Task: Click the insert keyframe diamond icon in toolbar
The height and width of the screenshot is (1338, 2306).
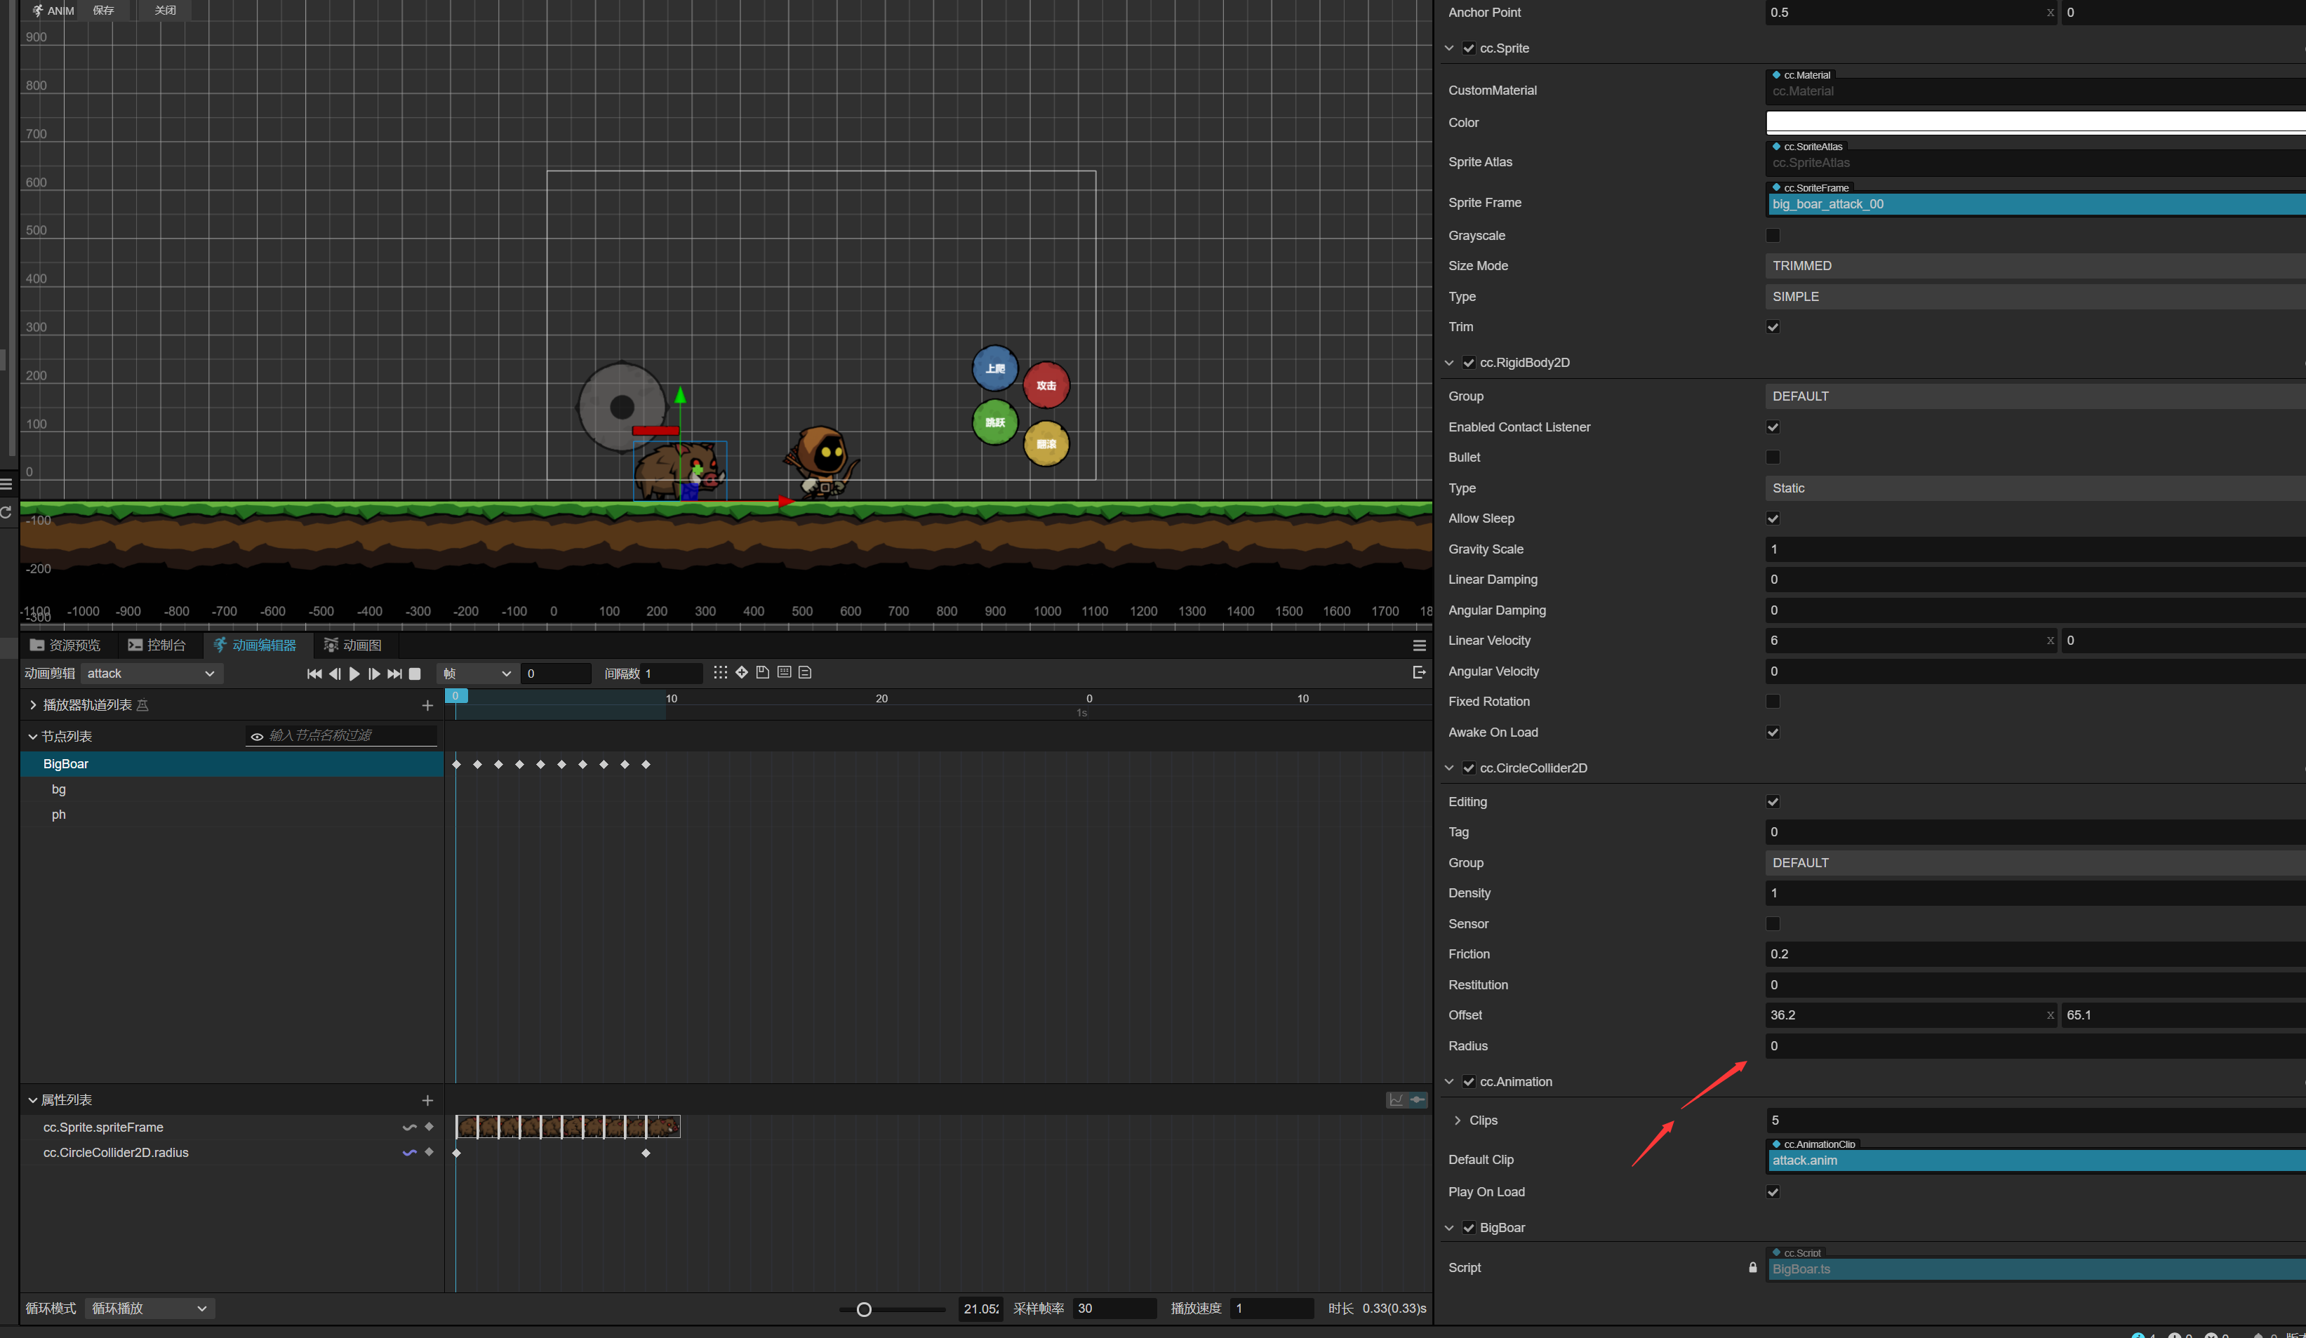Action: (741, 673)
